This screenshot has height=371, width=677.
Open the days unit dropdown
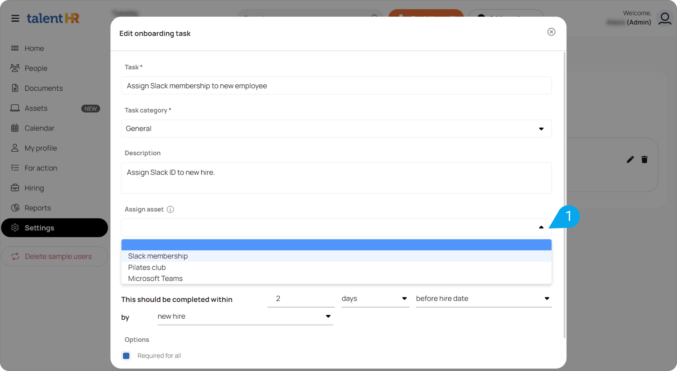tap(375, 299)
